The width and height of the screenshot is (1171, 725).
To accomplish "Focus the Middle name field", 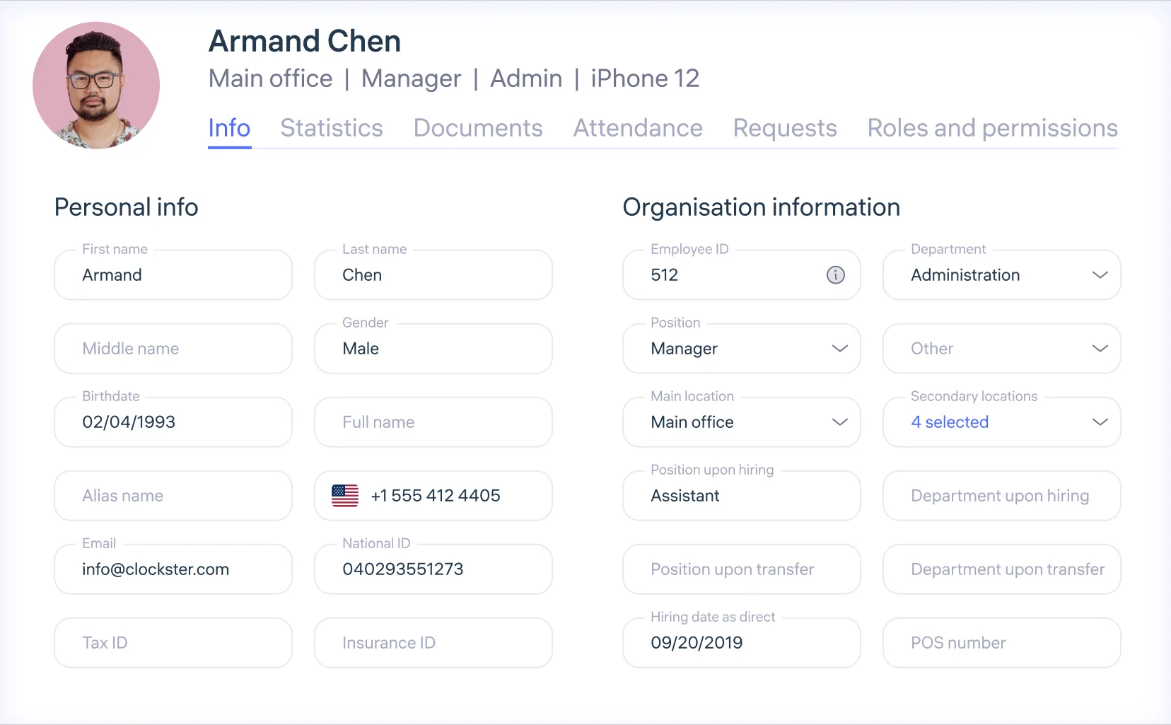I will click(173, 349).
